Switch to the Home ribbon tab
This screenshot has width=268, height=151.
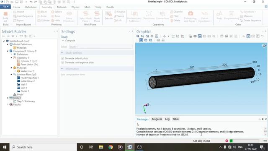pyautogui.click(x=17, y=7)
